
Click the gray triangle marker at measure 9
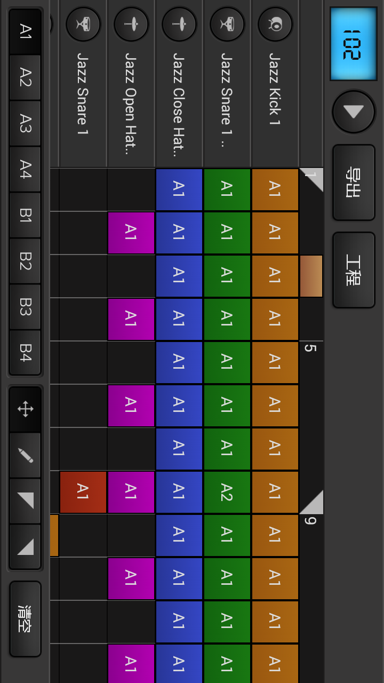click(x=313, y=502)
